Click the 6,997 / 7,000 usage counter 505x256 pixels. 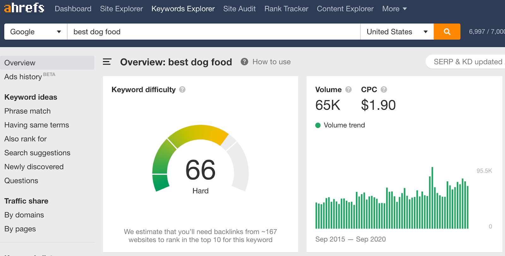coord(487,32)
